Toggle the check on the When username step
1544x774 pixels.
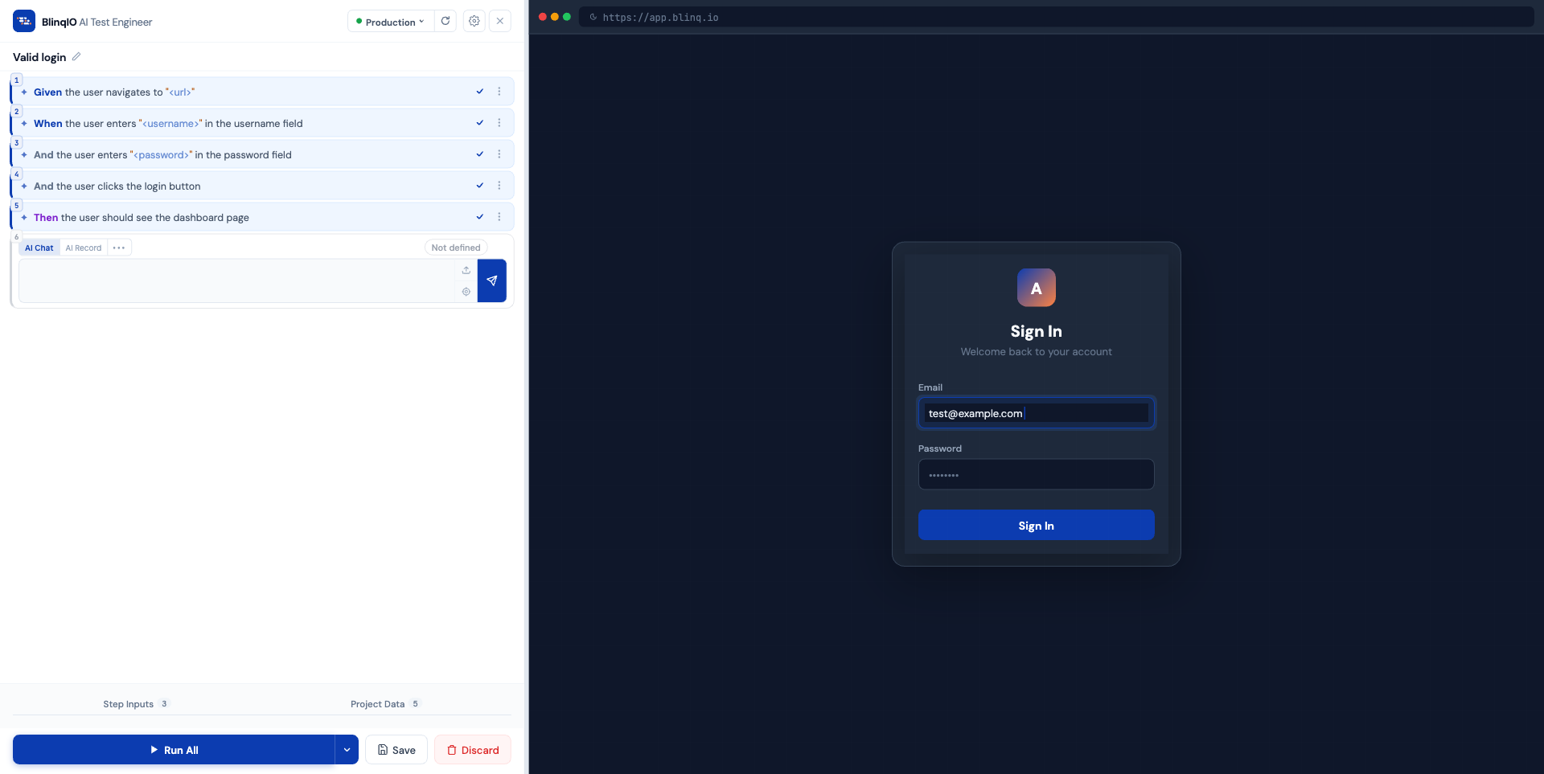(479, 122)
